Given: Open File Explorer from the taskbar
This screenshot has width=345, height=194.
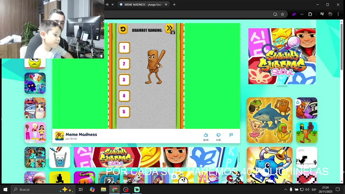Looking at the screenshot, I should [x=103, y=189].
